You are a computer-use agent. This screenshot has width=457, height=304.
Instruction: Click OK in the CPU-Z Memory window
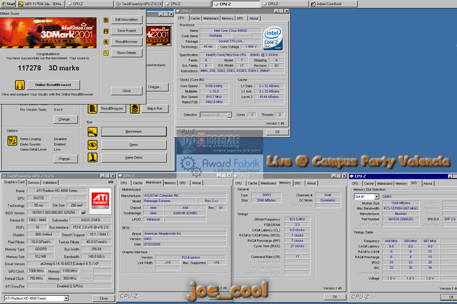[x=335, y=297]
